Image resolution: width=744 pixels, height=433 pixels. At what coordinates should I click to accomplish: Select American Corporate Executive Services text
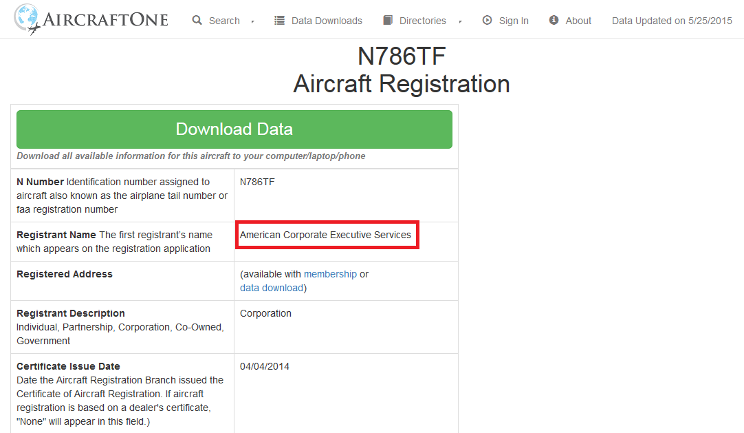coord(325,235)
